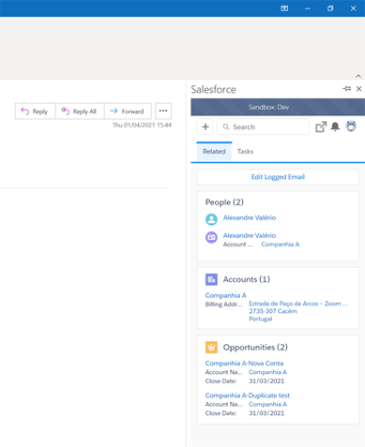Collapse the ribbon with the chevron
The width and height of the screenshot is (365, 447).
[x=358, y=76]
